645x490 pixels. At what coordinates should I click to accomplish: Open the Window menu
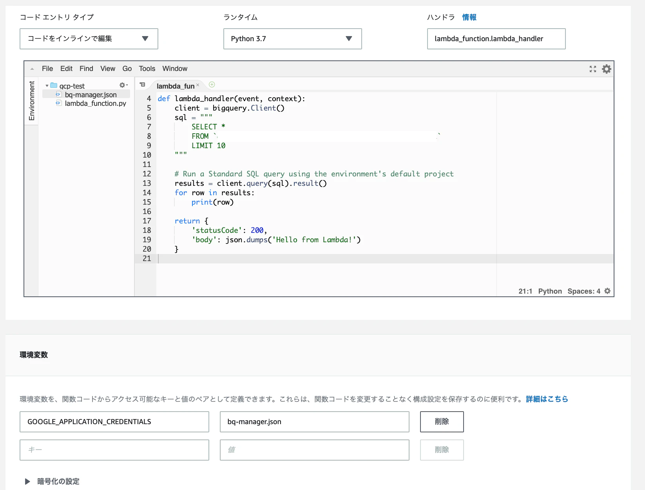(175, 69)
